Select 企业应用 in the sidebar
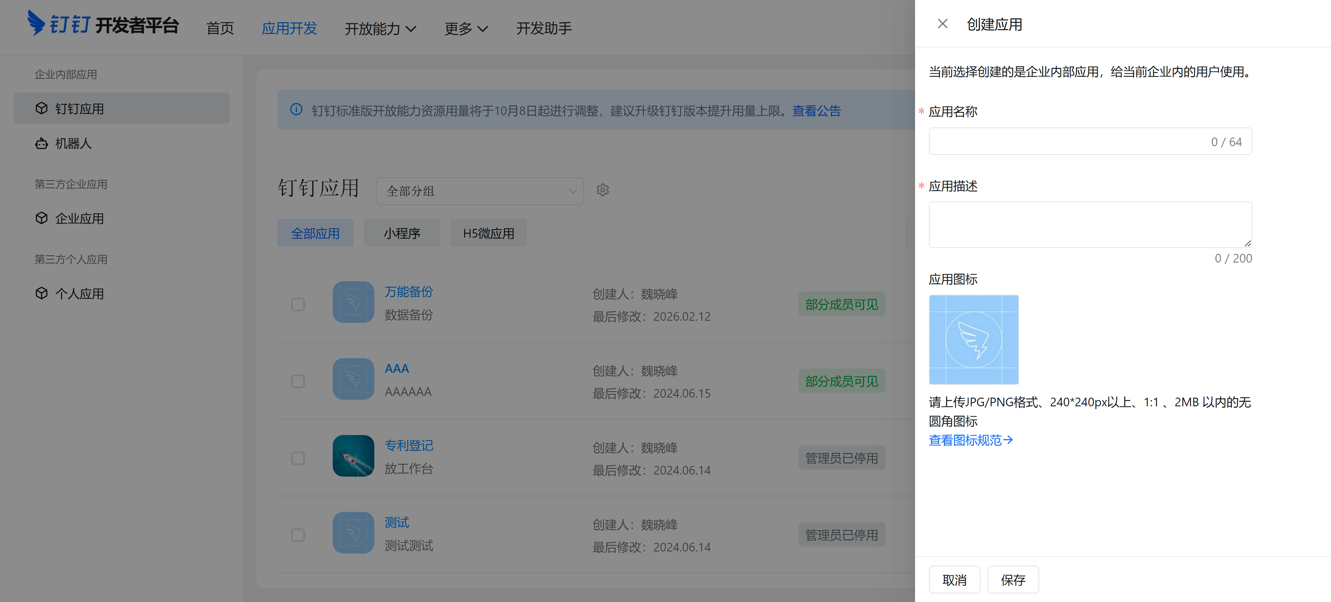This screenshot has width=1331, height=602. (x=122, y=219)
